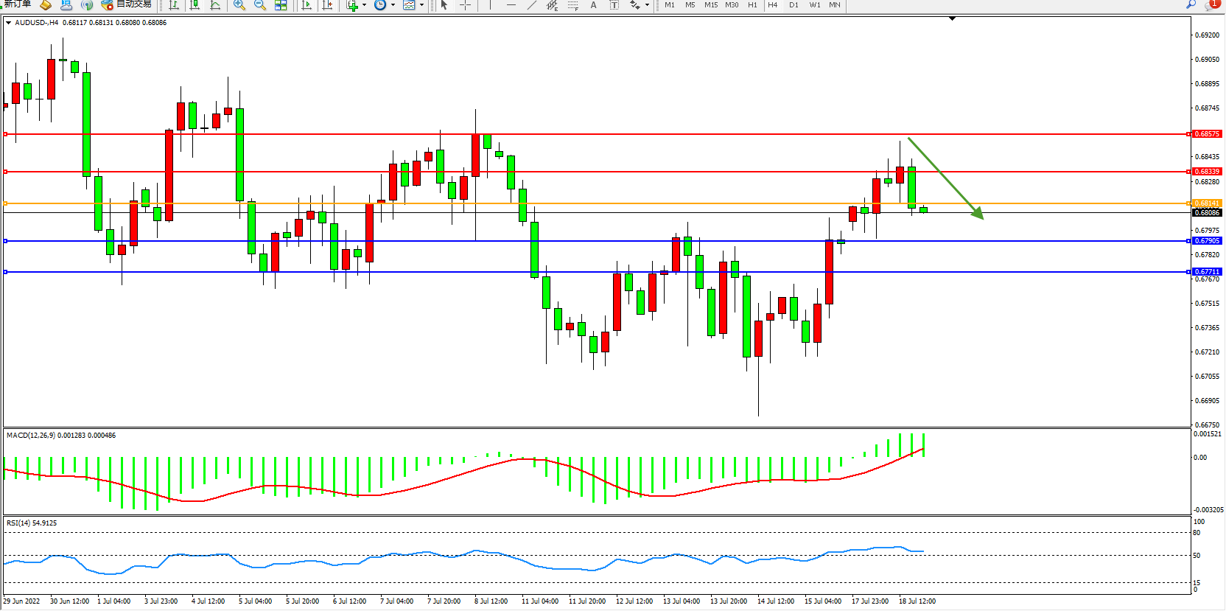Select the horizontal line drawing tool

[x=511, y=5]
